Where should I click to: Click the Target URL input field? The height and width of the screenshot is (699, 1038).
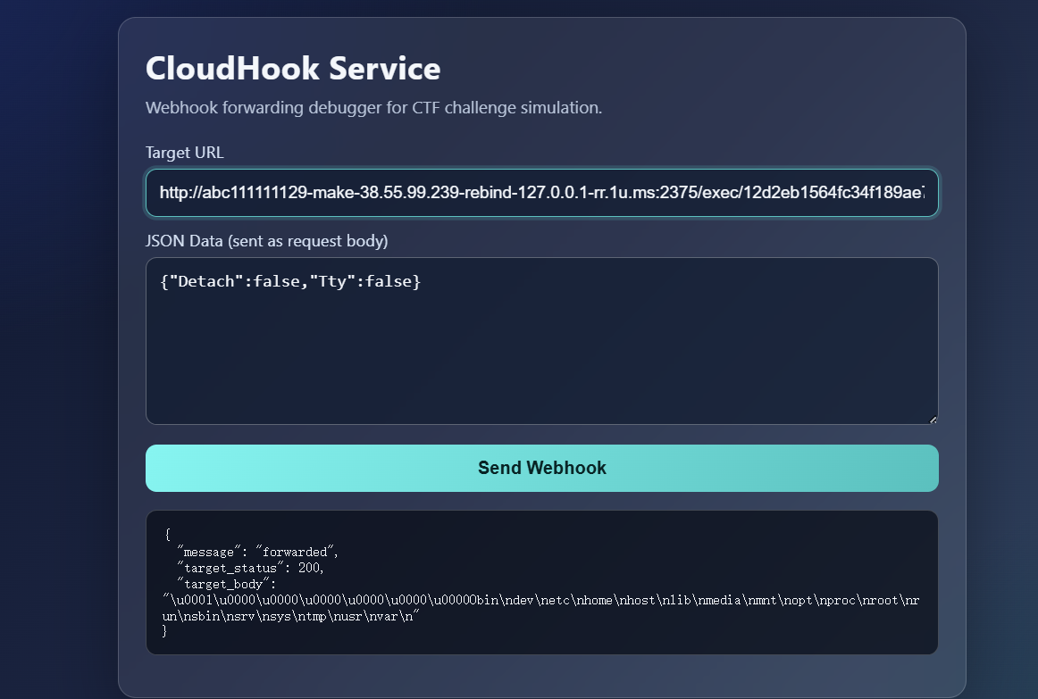tap(541, 193)
